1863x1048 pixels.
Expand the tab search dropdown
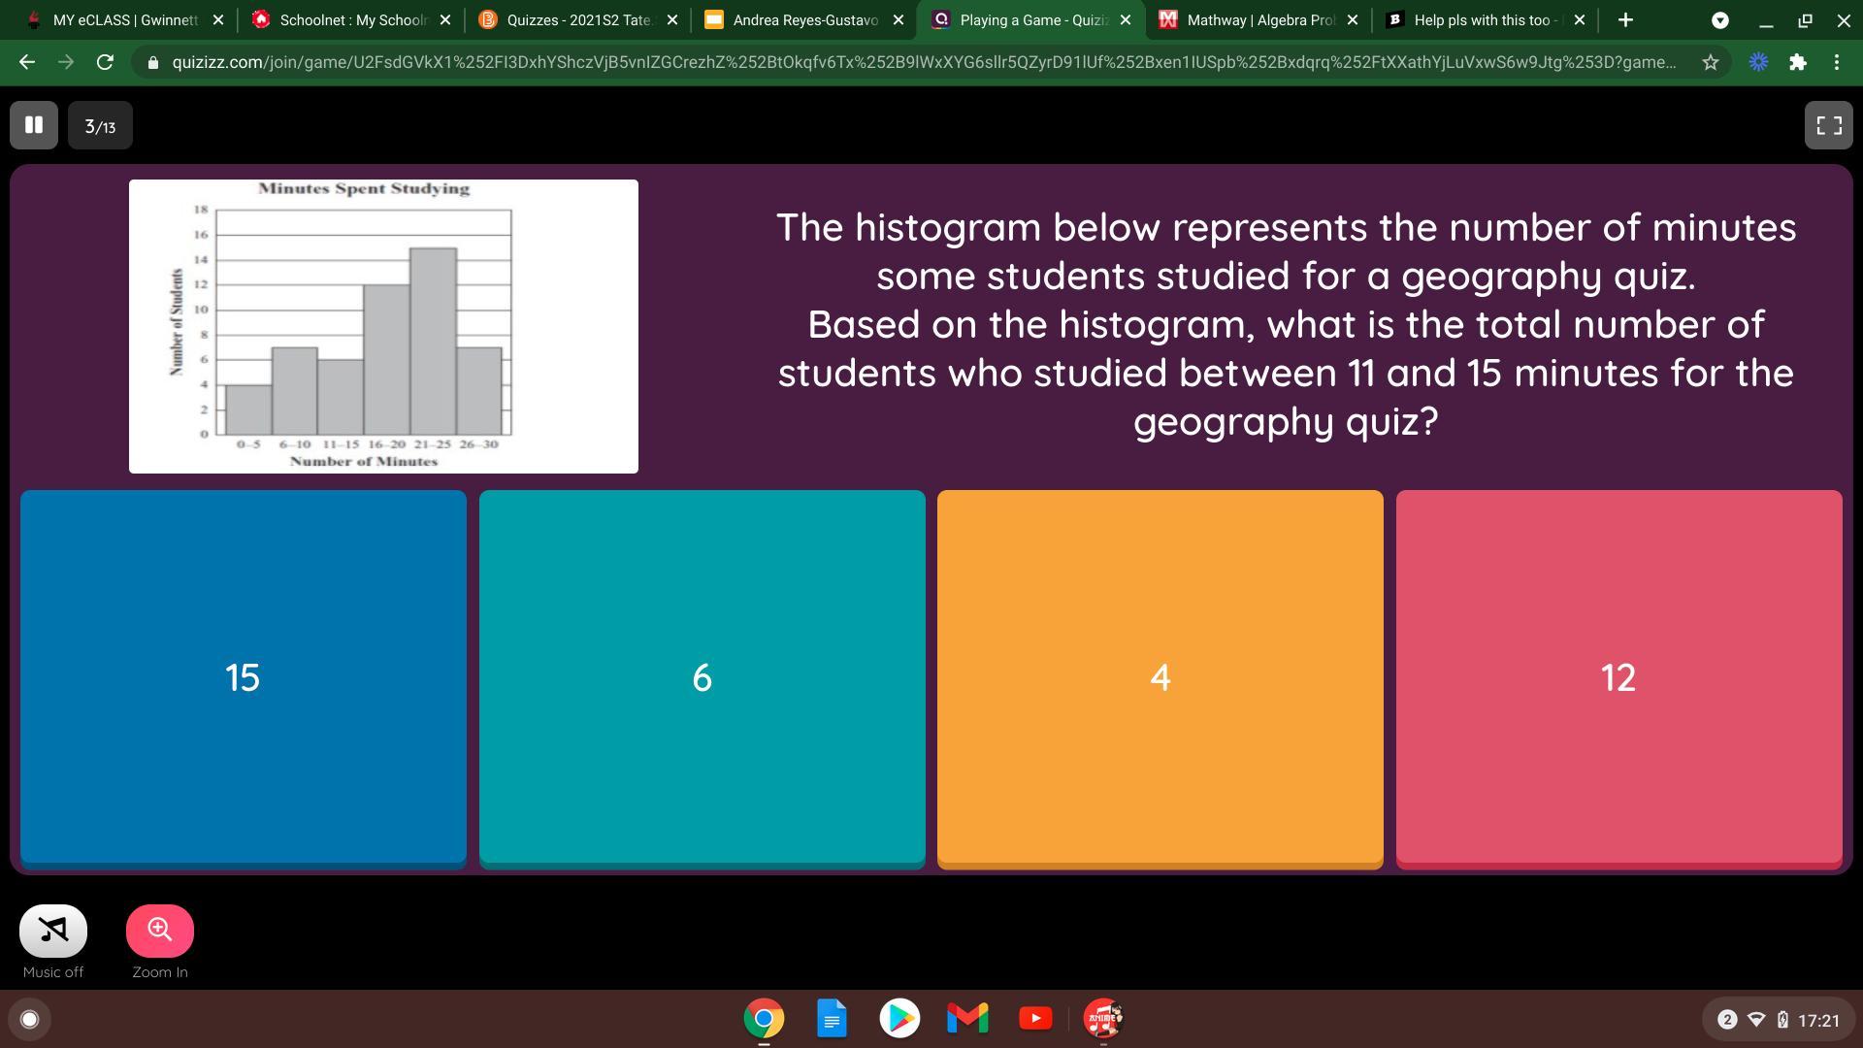coord(1719,19)
